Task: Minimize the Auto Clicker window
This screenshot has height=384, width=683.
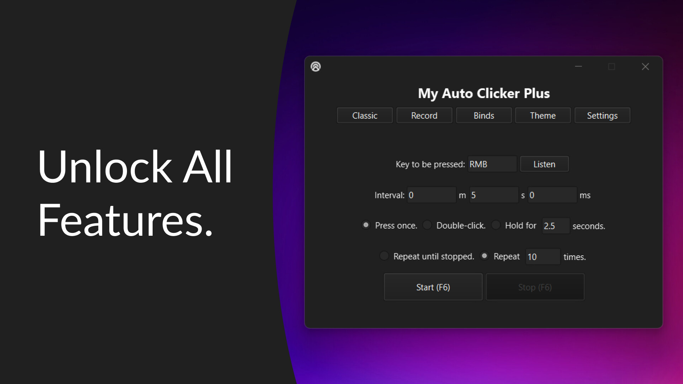Action: click(x=578, y=66)
